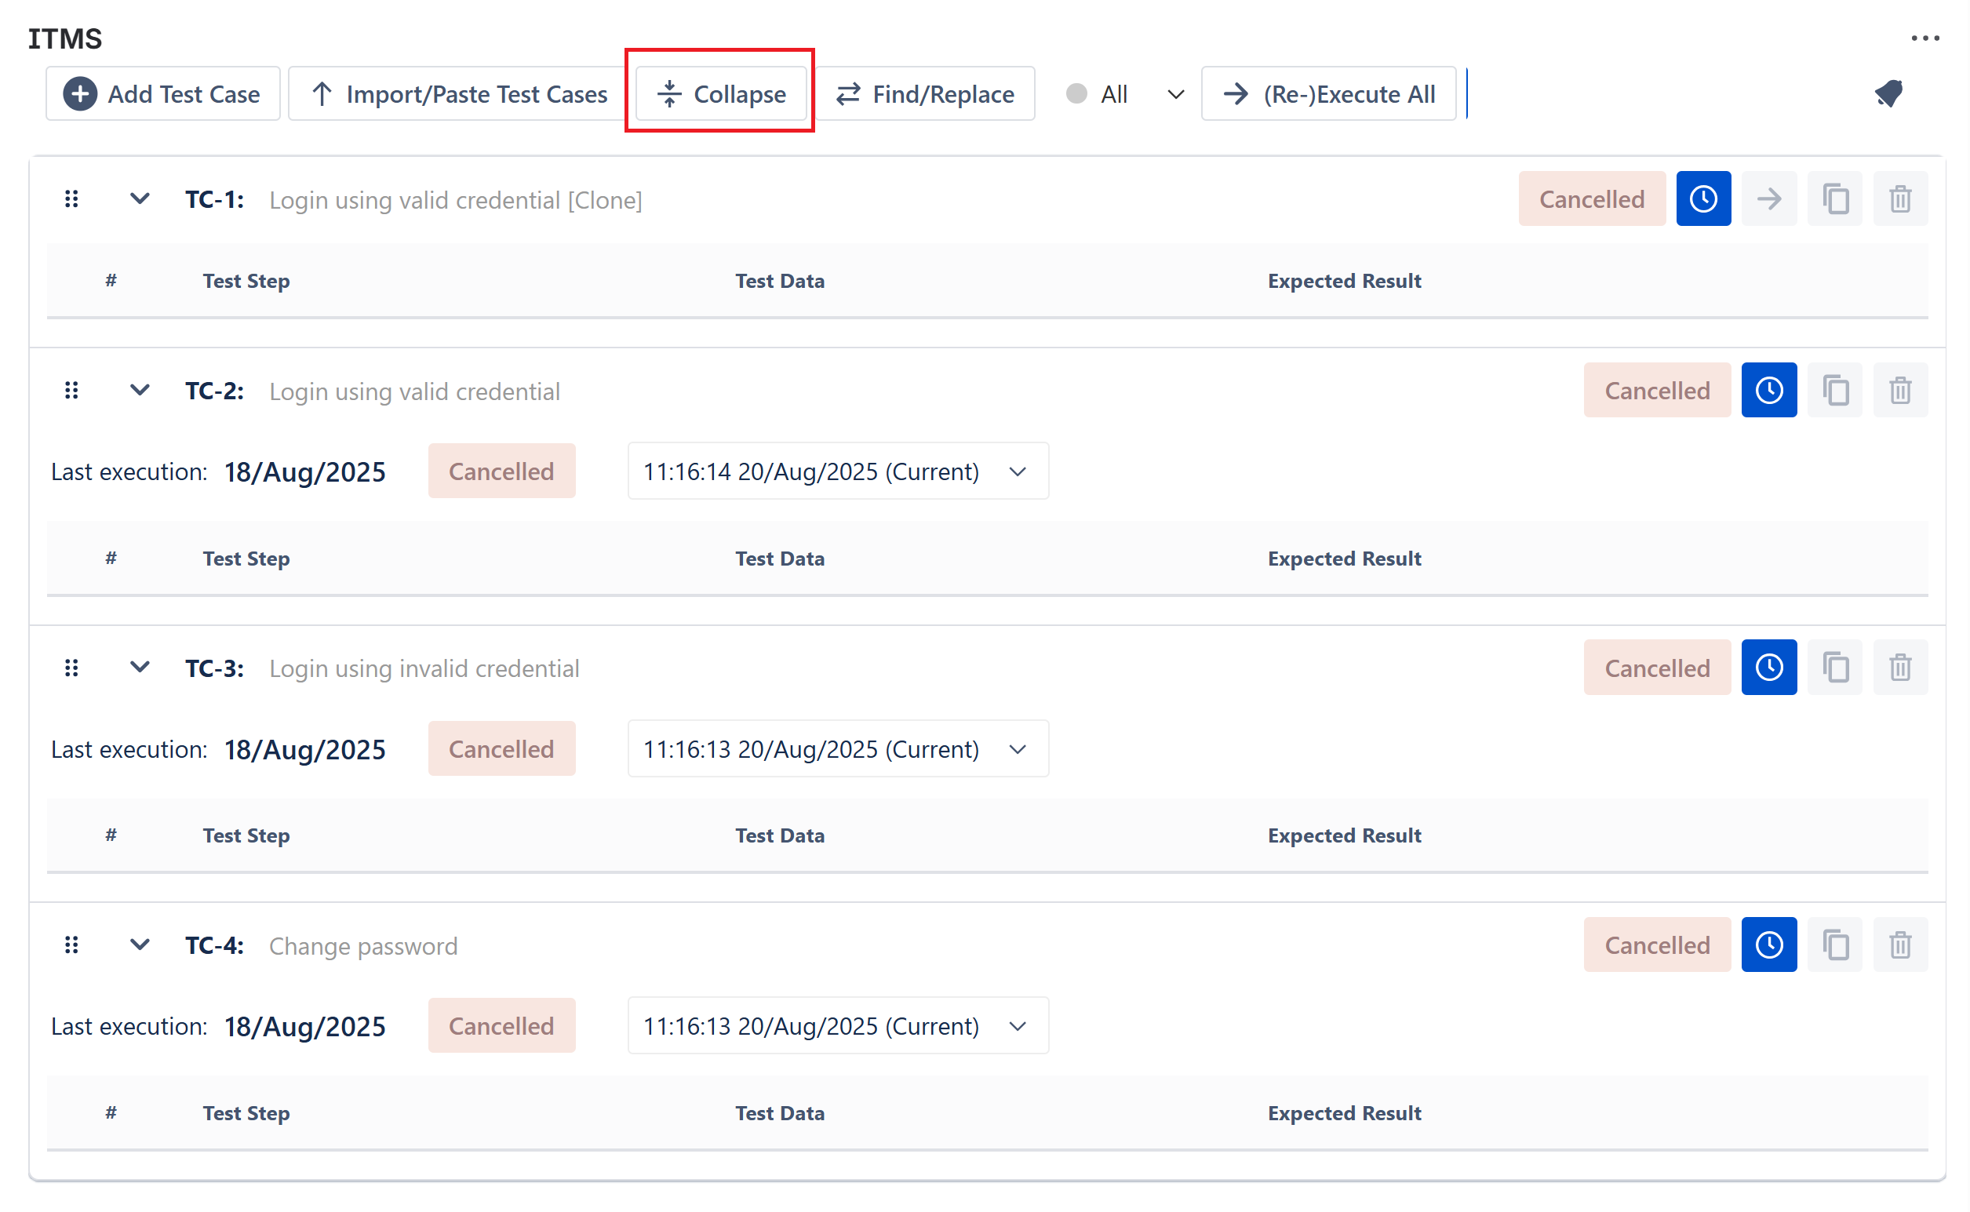
Task: Open execution history clock for TC-4
Action: pyautogui.click(x=1768, y=945)
